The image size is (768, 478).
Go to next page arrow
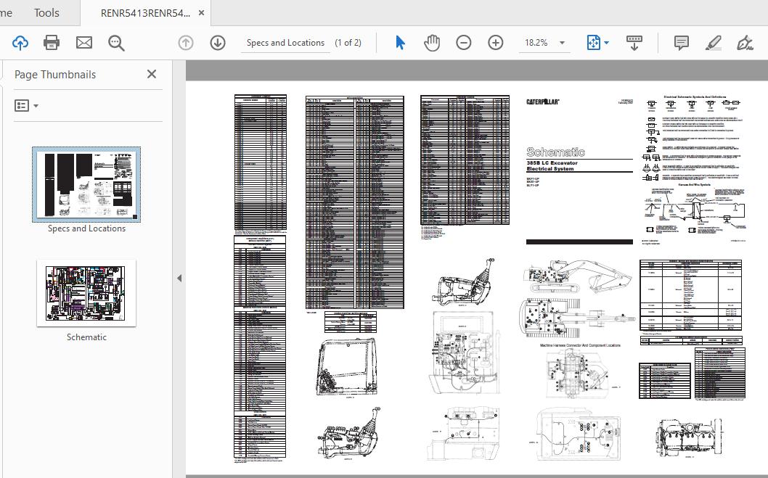tap(218, 43)
